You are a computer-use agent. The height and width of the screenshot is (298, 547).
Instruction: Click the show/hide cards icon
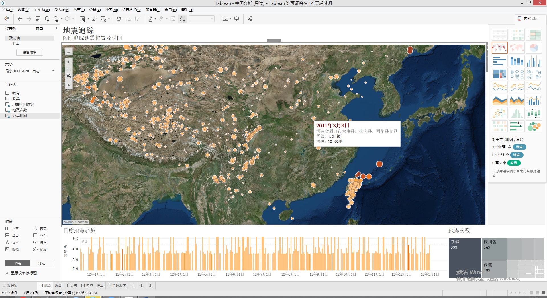pyautogui.click(x=225, y=19)
